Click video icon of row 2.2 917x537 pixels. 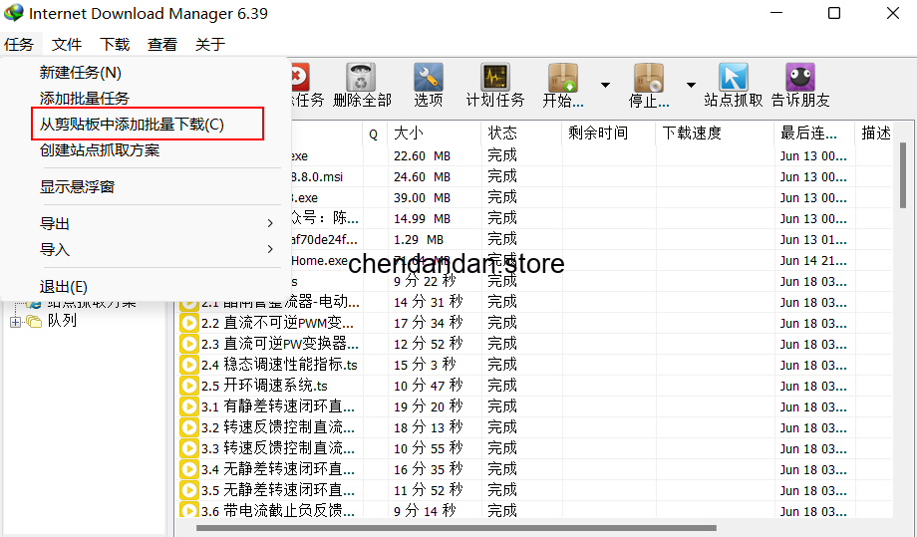(x=189, y=323)
